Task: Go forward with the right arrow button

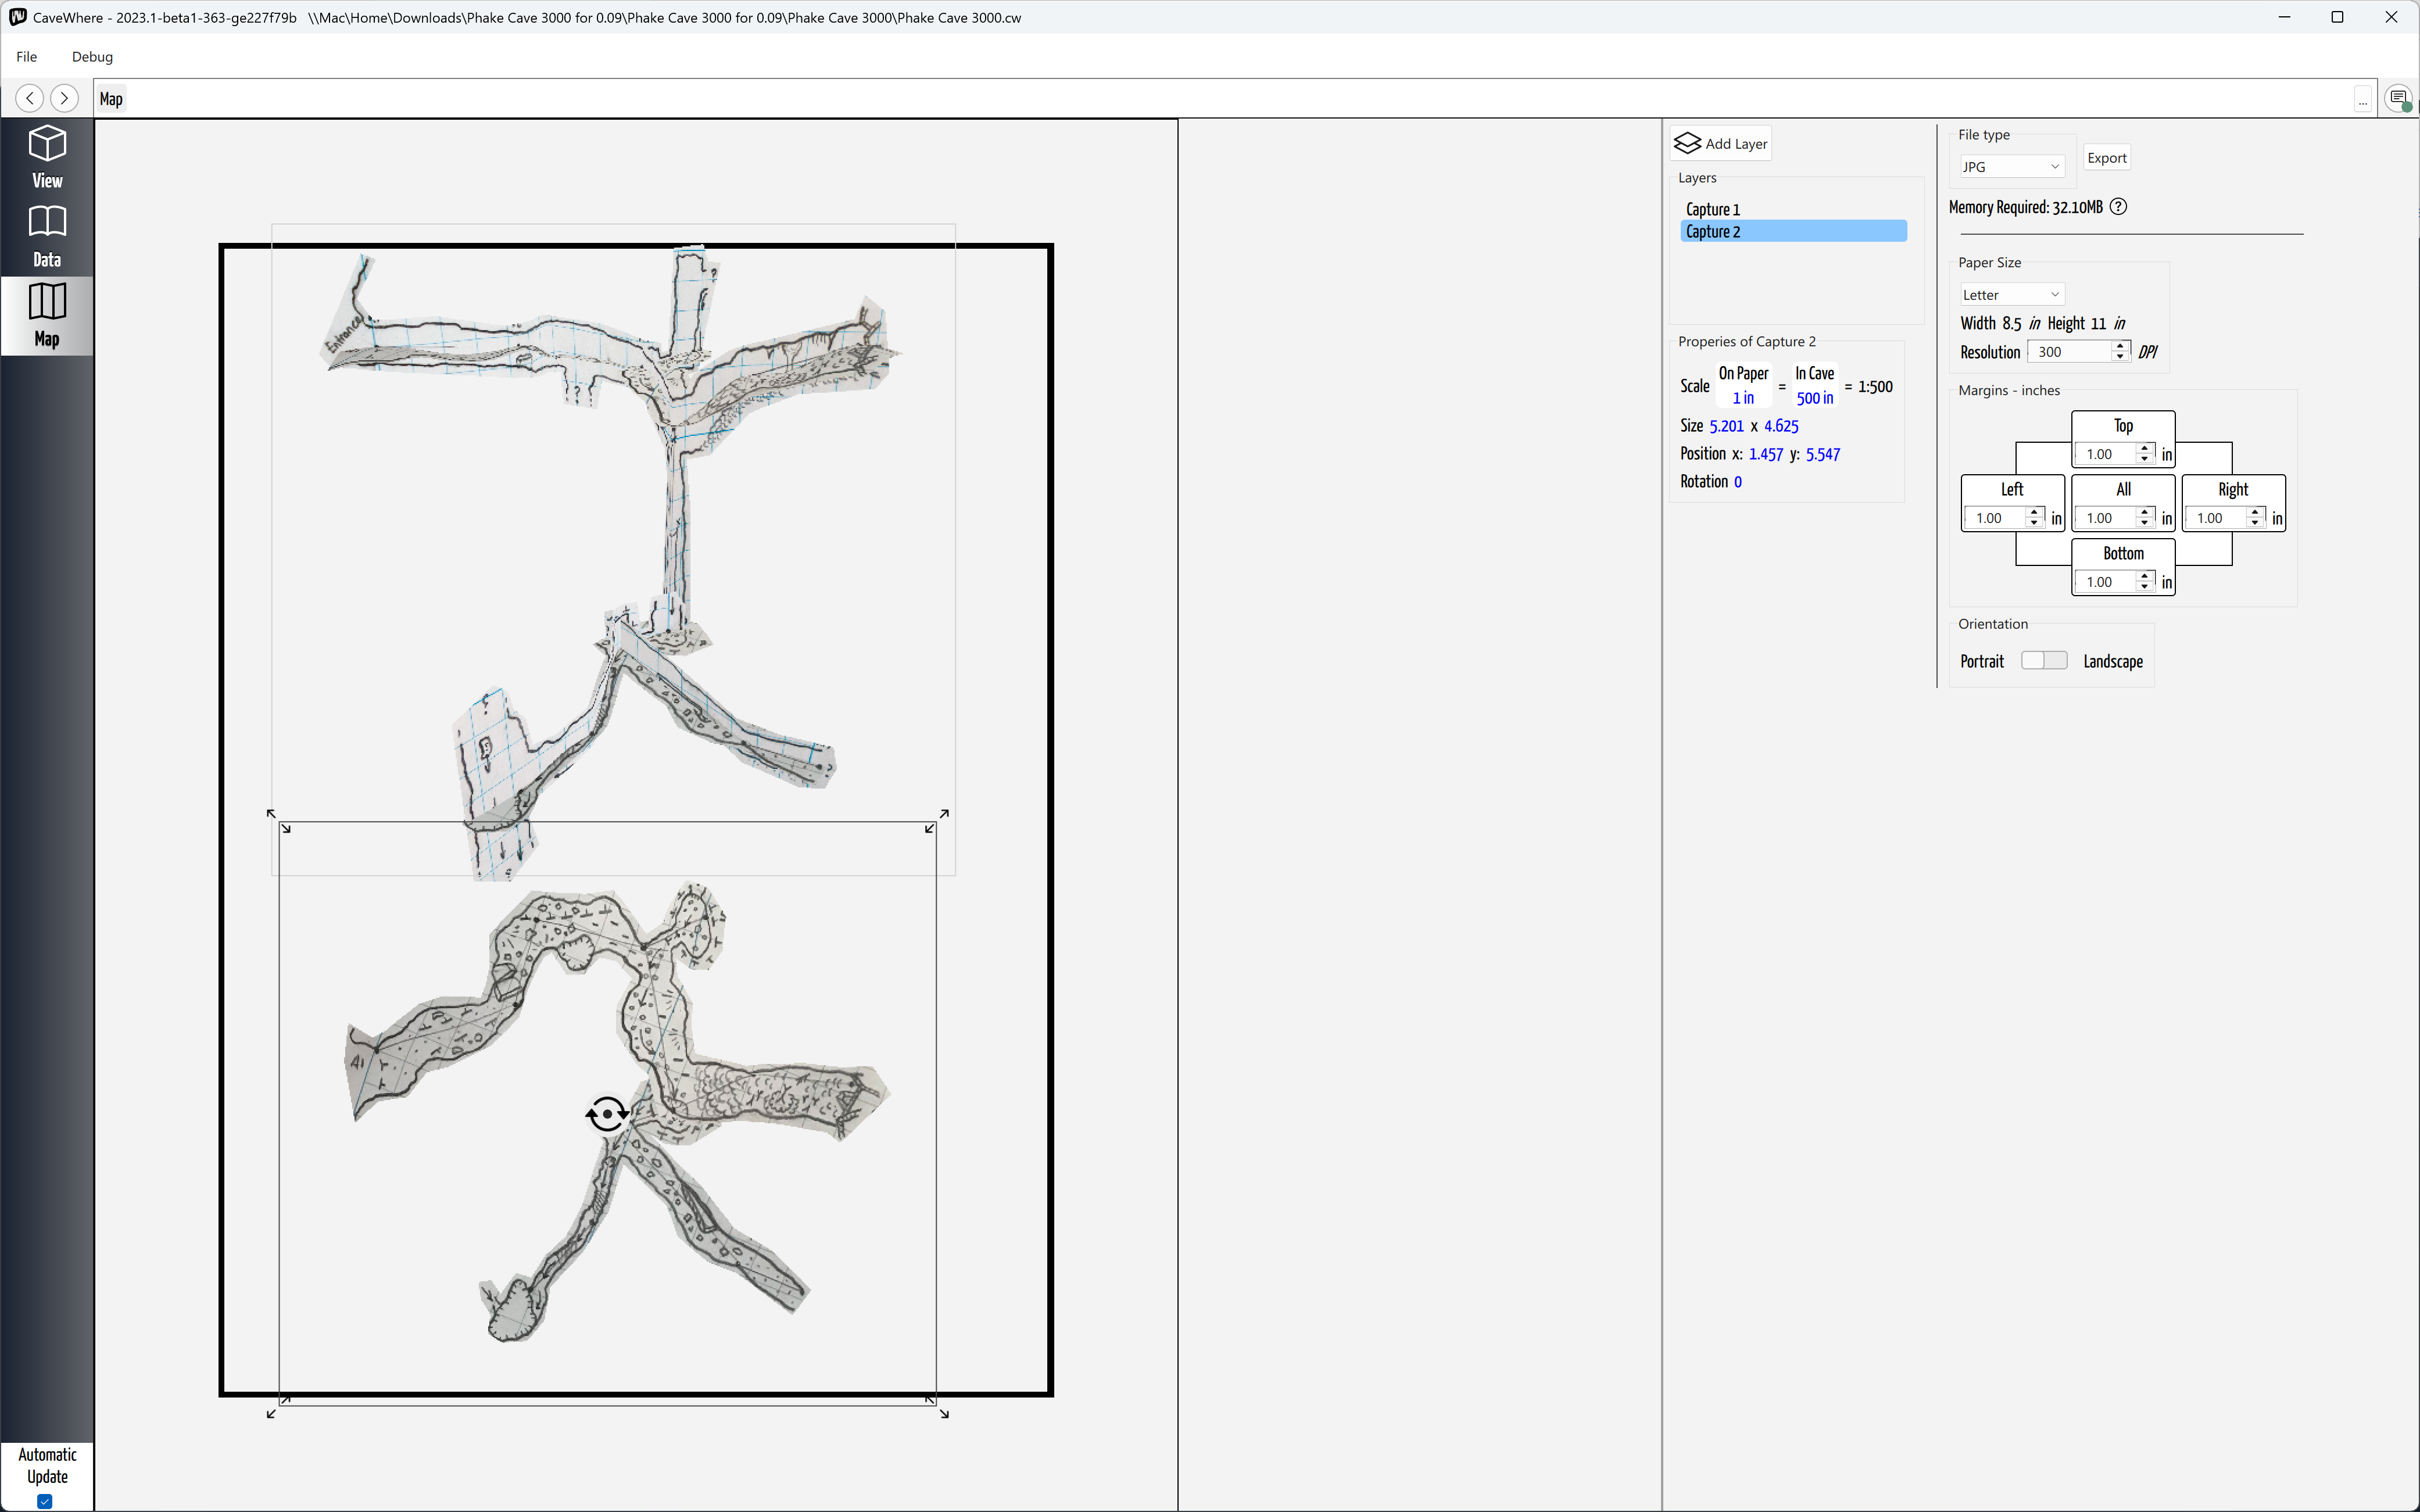Action: 65,98
